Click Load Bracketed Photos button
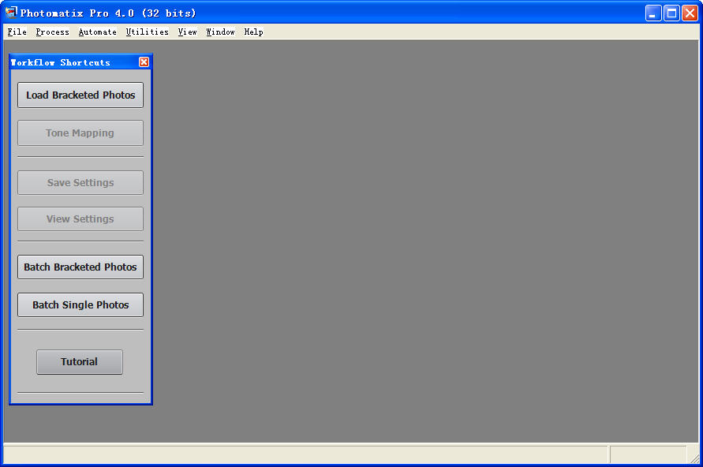 tap(80, 95)
